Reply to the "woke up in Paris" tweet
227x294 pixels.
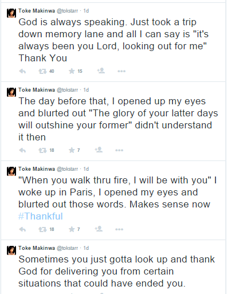coord(22,229)
